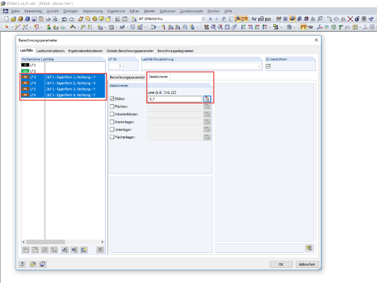This screenshot has height=283, width=377.
Task: Click the view in X direction icon
Action: [x=244, y=27]
